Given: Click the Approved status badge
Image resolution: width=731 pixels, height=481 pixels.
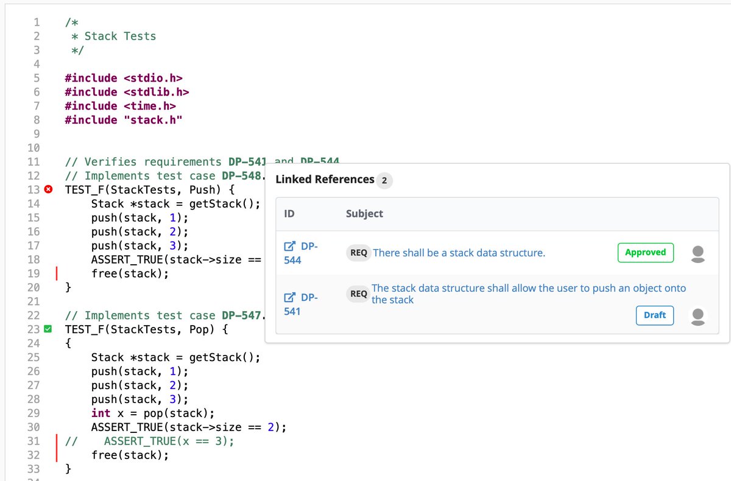Looking at the screenshot, I should [645, 252].
